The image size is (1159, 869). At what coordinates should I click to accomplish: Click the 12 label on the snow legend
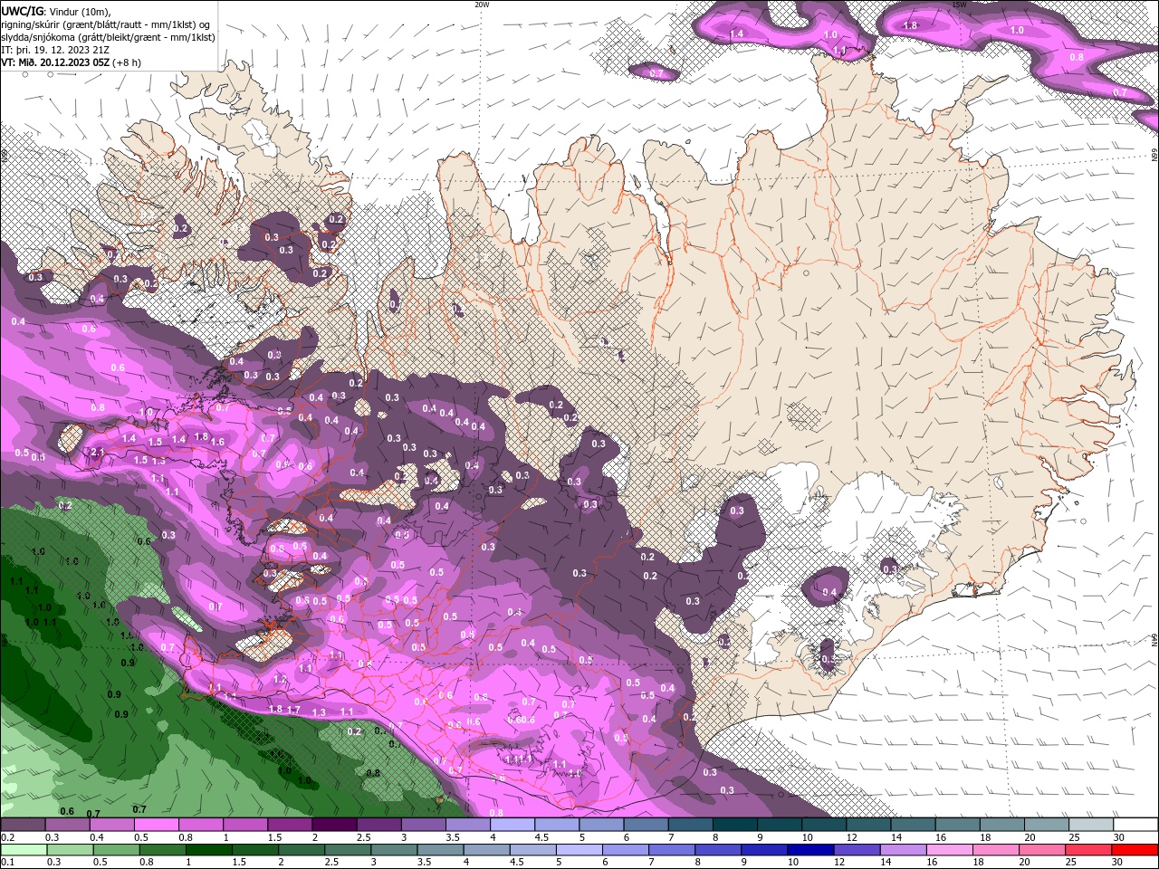(x=851, y=837)
